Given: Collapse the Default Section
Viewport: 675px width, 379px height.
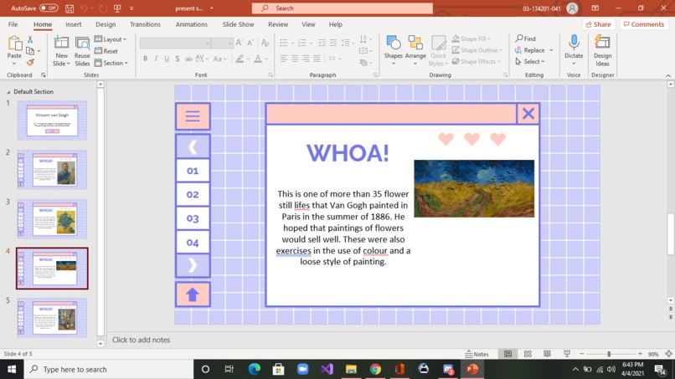Looking at the screenshot, I should [x=8, y=92].
